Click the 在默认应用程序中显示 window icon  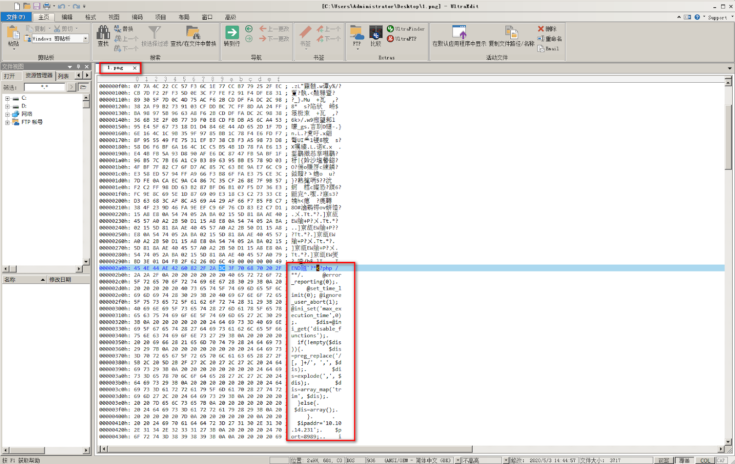coord(459,33)
